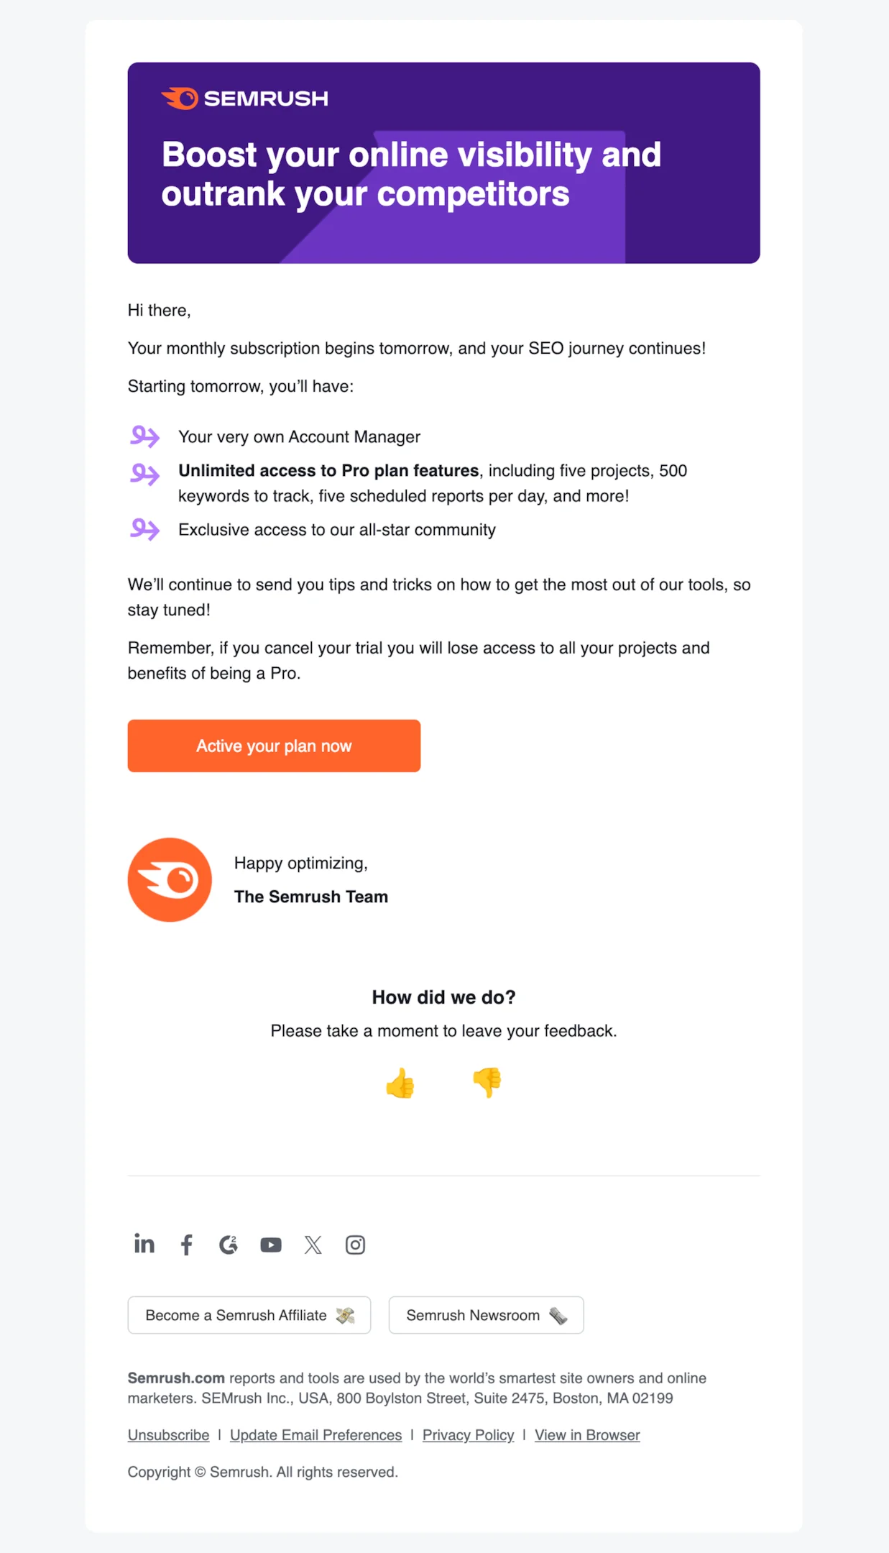Give positive feedback with thumbs up

point(400,1084)
